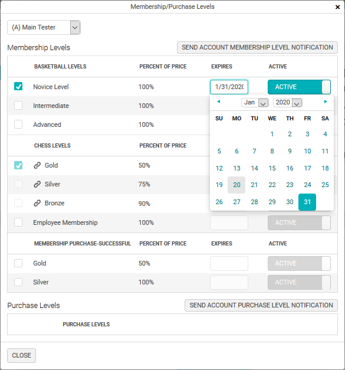Click the link icon beside Bronze
This screenshot has width=345, height=370.
37,203
